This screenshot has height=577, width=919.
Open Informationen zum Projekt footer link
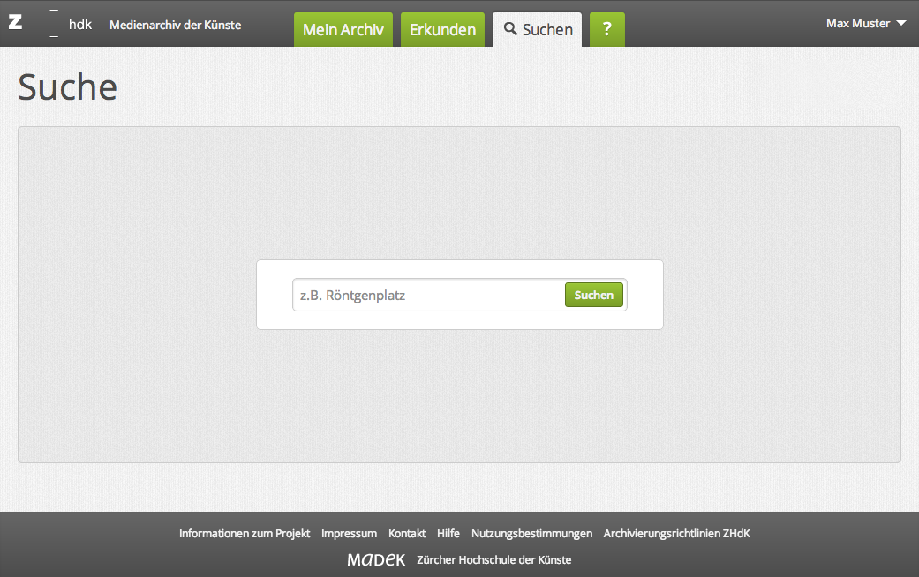coord(245,534)
